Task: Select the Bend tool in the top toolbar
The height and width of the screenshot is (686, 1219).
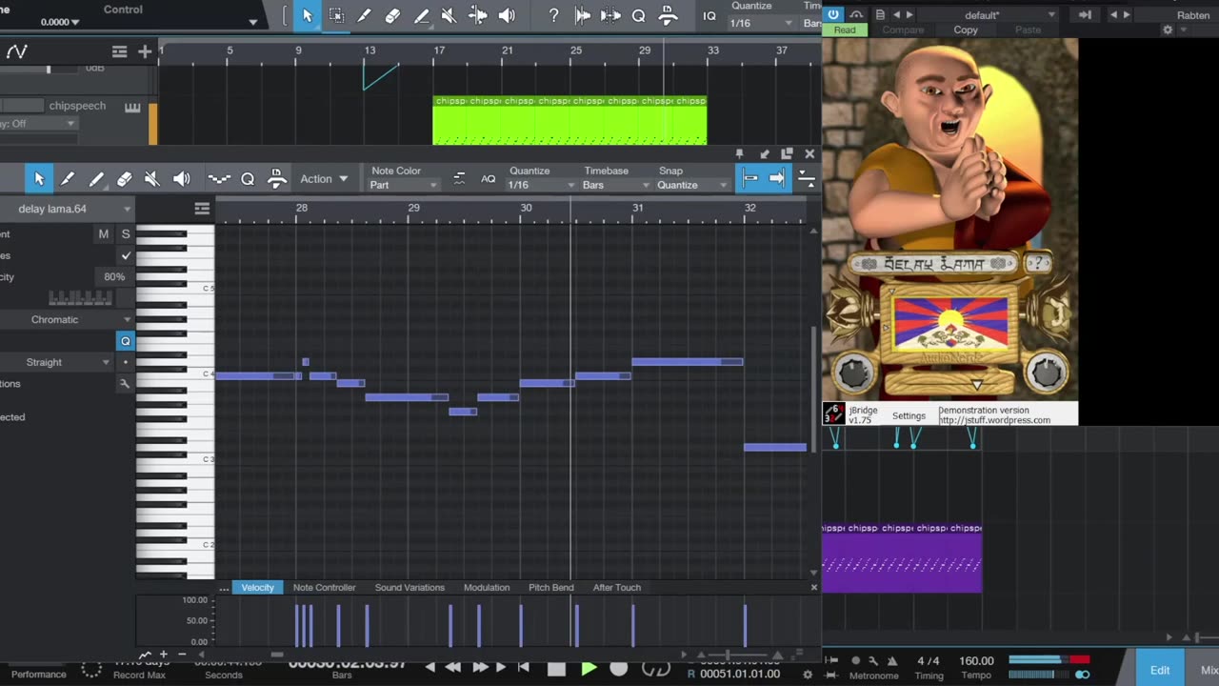Action: (478, 15)
